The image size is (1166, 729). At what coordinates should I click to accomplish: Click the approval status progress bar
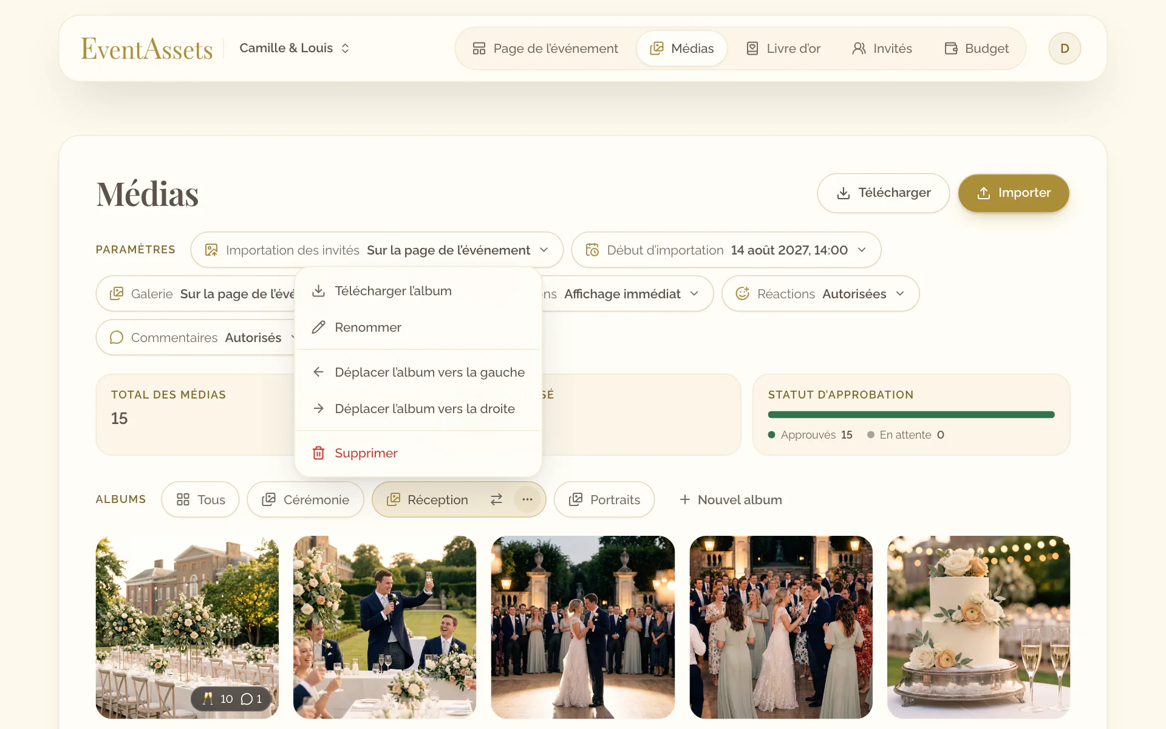pos(911,415)
